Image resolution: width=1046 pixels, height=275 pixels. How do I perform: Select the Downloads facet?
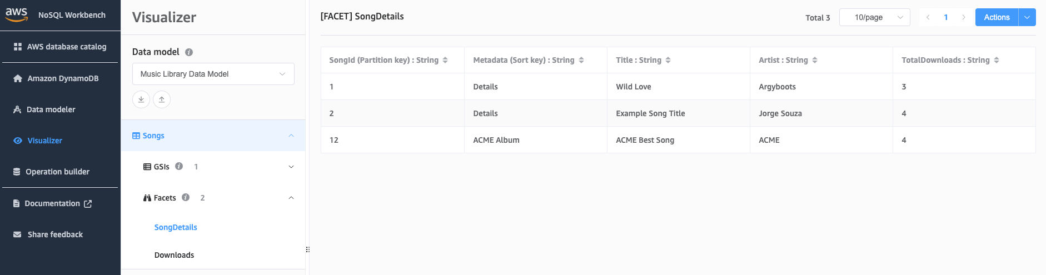tap(174, 255)
